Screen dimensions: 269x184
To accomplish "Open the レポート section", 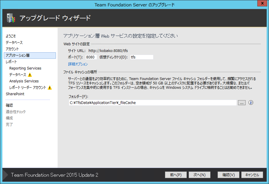I will [11, 62].
